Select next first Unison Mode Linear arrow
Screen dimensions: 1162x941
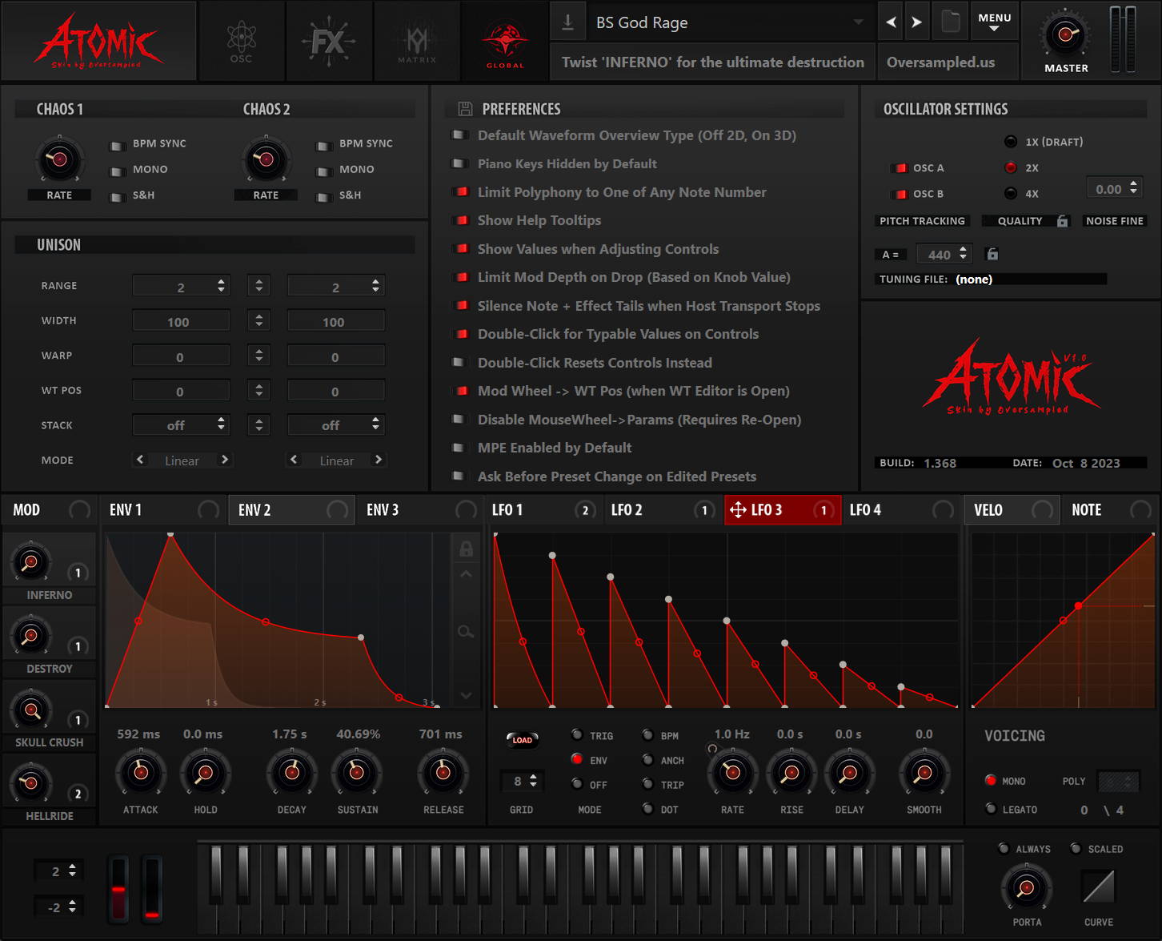tap(225, 460)
